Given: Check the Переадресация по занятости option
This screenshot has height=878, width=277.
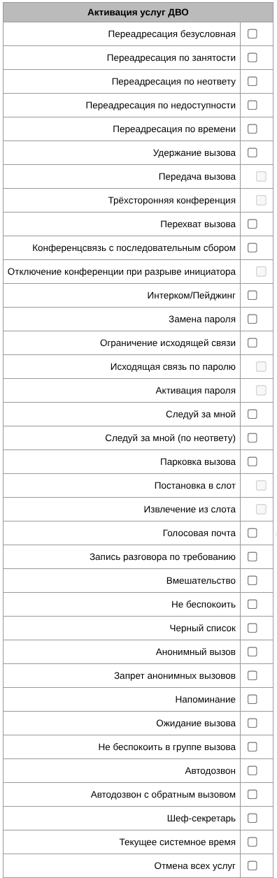Looking at the screenshot, I should tap(253, 57).
